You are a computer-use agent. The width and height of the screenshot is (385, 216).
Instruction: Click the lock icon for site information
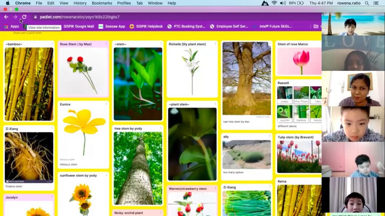click(x=35, y=17)
